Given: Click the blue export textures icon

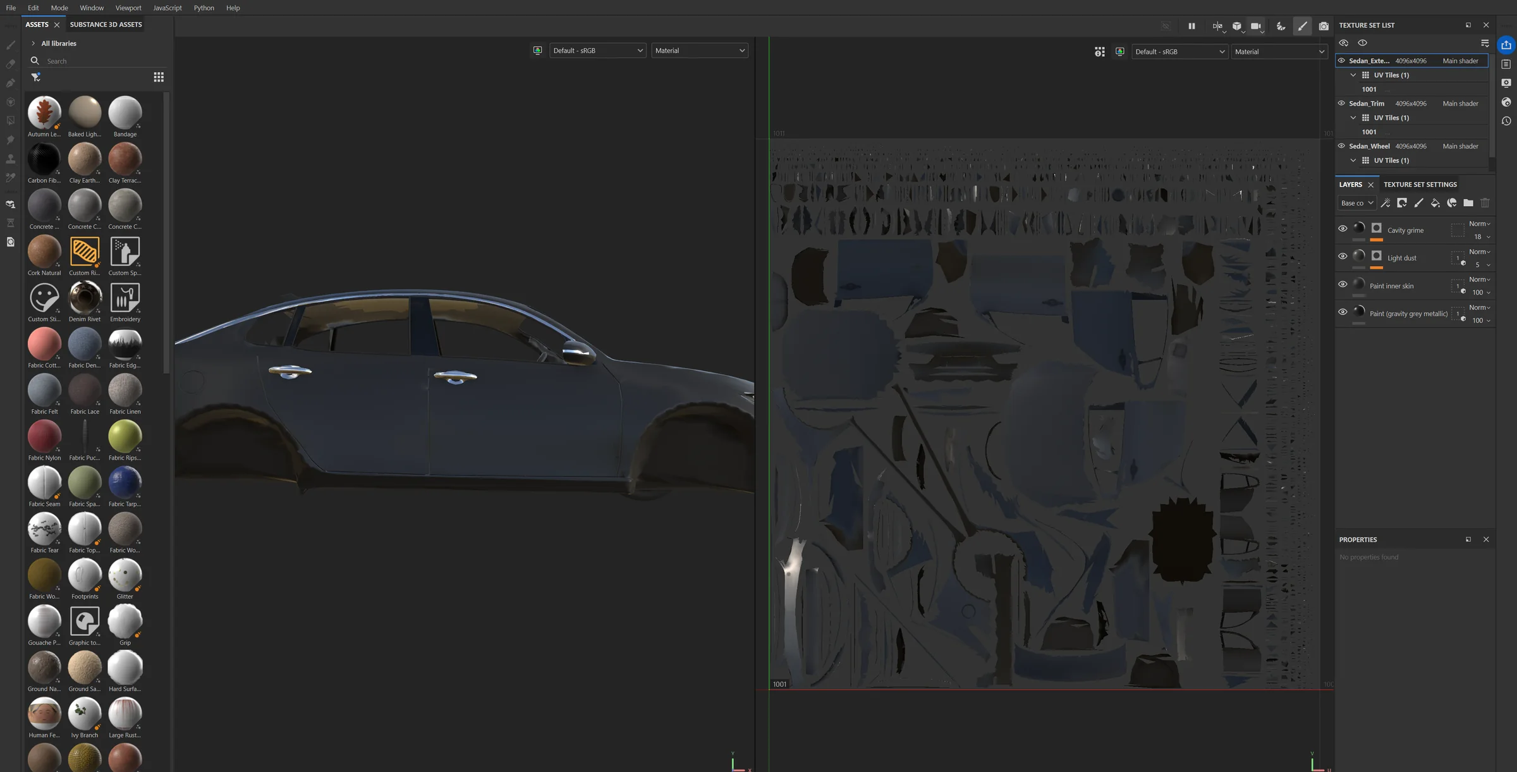Looking at the screenshot, I should click(x=1506, y=45).
